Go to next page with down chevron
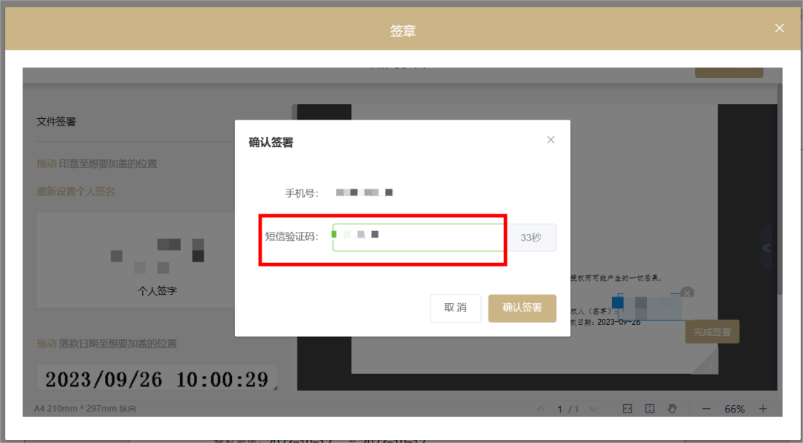803x443 pixels. tap(593, 408)
